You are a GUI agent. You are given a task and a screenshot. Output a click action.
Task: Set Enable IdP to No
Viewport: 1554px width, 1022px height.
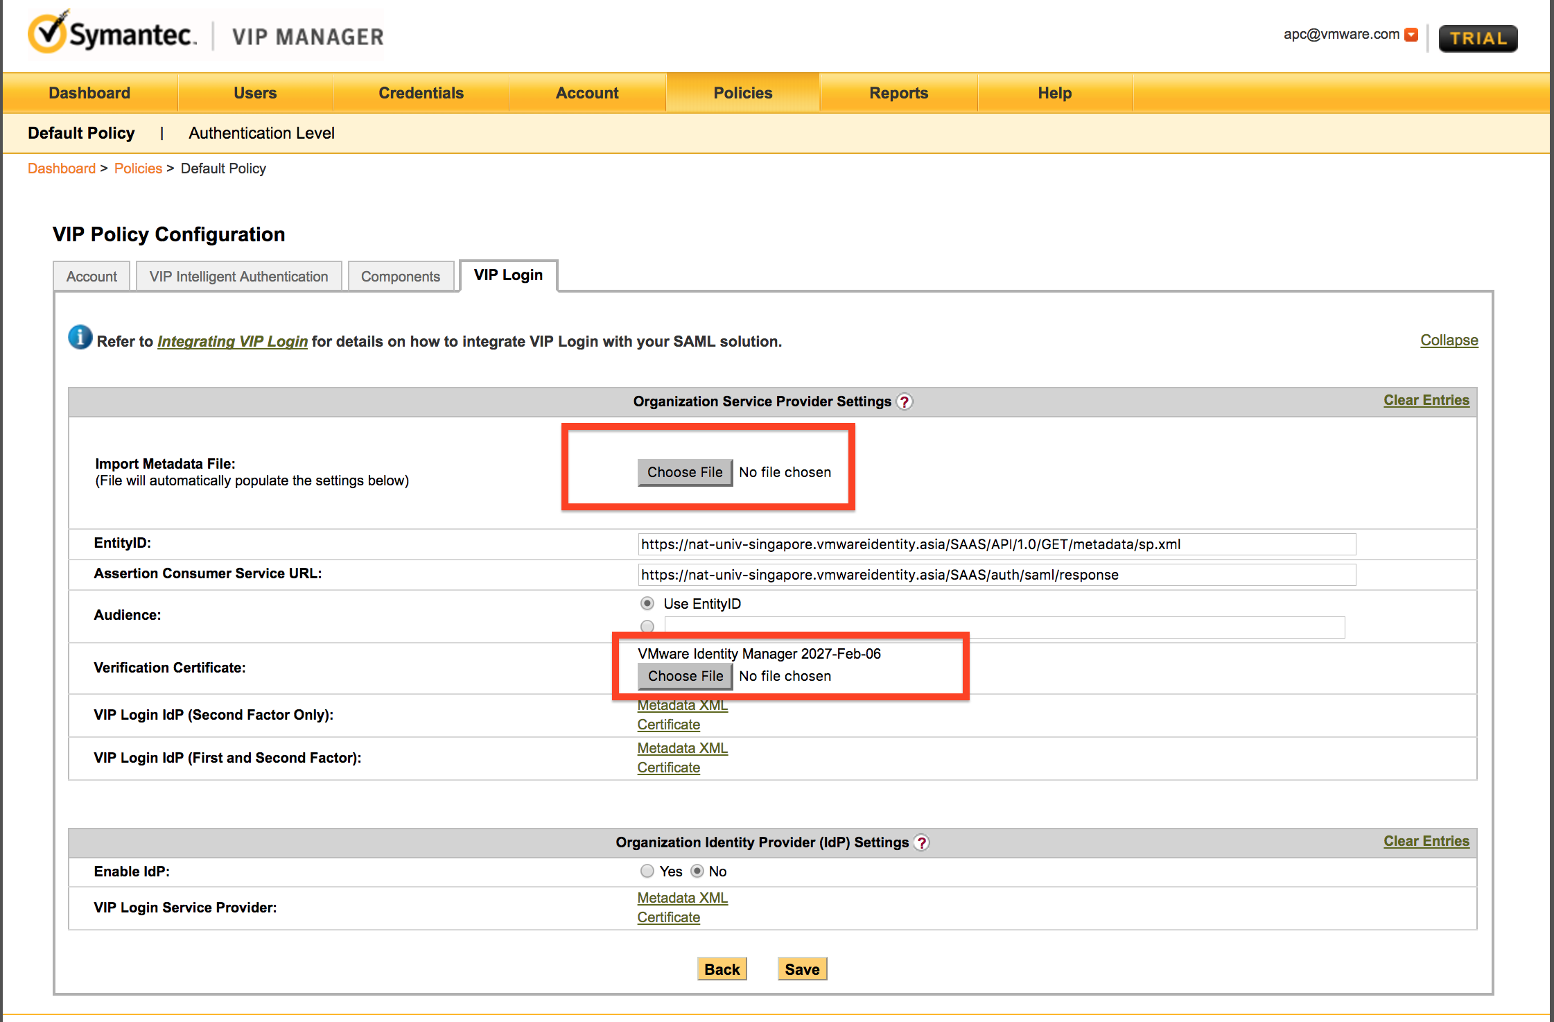pyautogui.click(x=697, y=871)
